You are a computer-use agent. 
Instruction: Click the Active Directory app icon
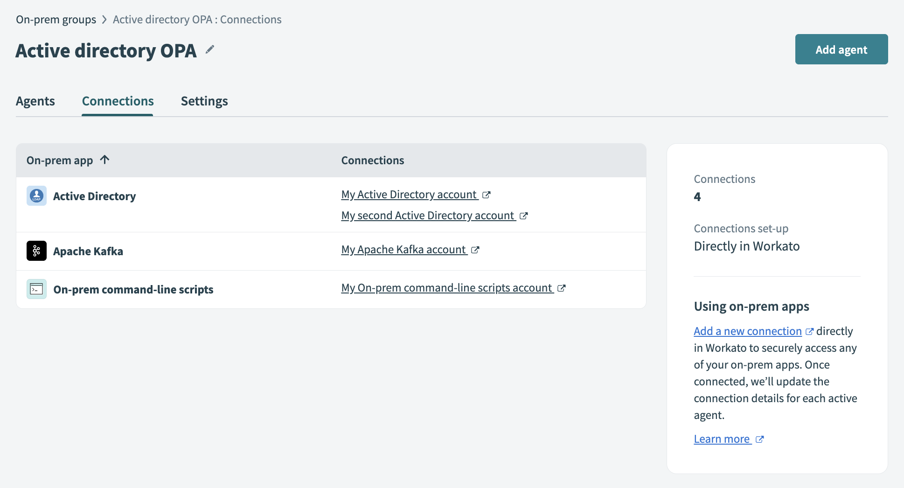(36, 195)
